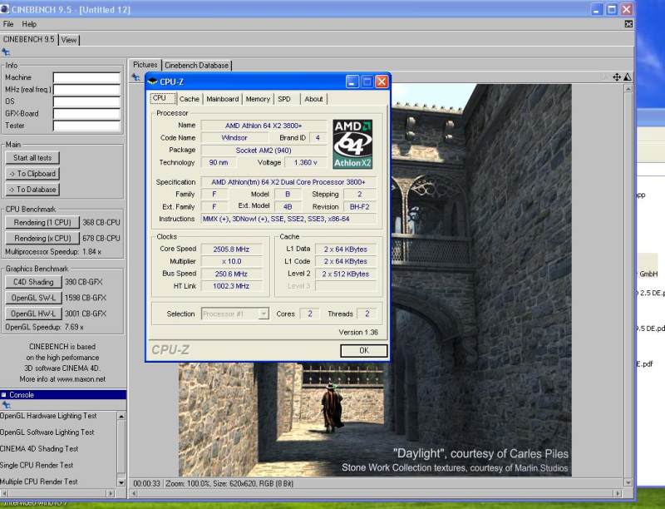
Task: Click the HT Link value 1002.3 MHz
Action: click(x=232, y=286)
